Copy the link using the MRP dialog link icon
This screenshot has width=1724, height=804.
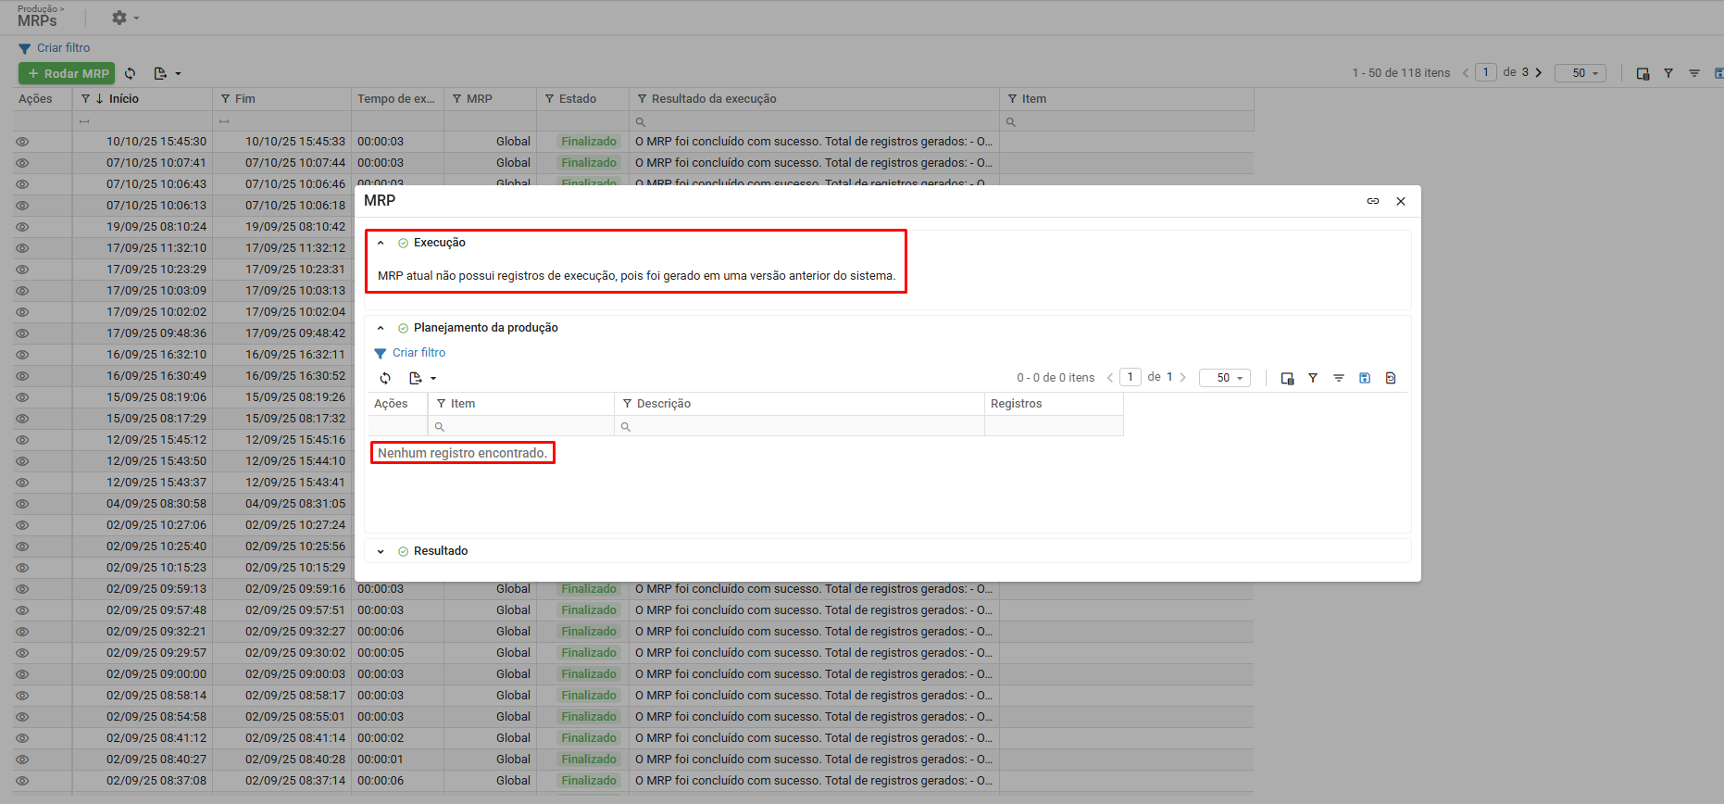click(x=1373, y=201)
